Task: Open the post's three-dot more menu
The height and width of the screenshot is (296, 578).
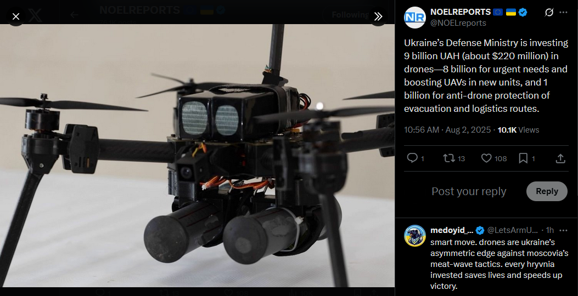Action: click(563, 12)
